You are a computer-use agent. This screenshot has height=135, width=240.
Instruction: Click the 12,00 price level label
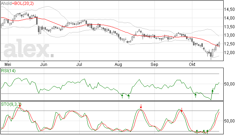[x=229, y=53]
